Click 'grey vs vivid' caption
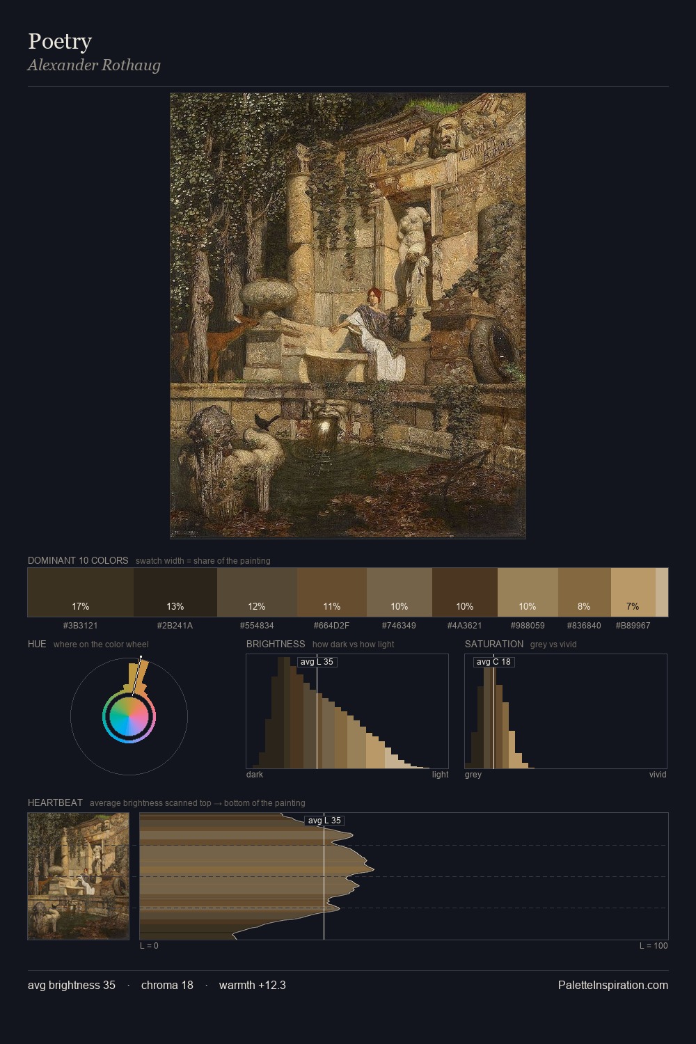 553,644
